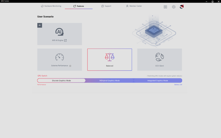
Task: Click the MSI Center window title
Action: [5, 1]
